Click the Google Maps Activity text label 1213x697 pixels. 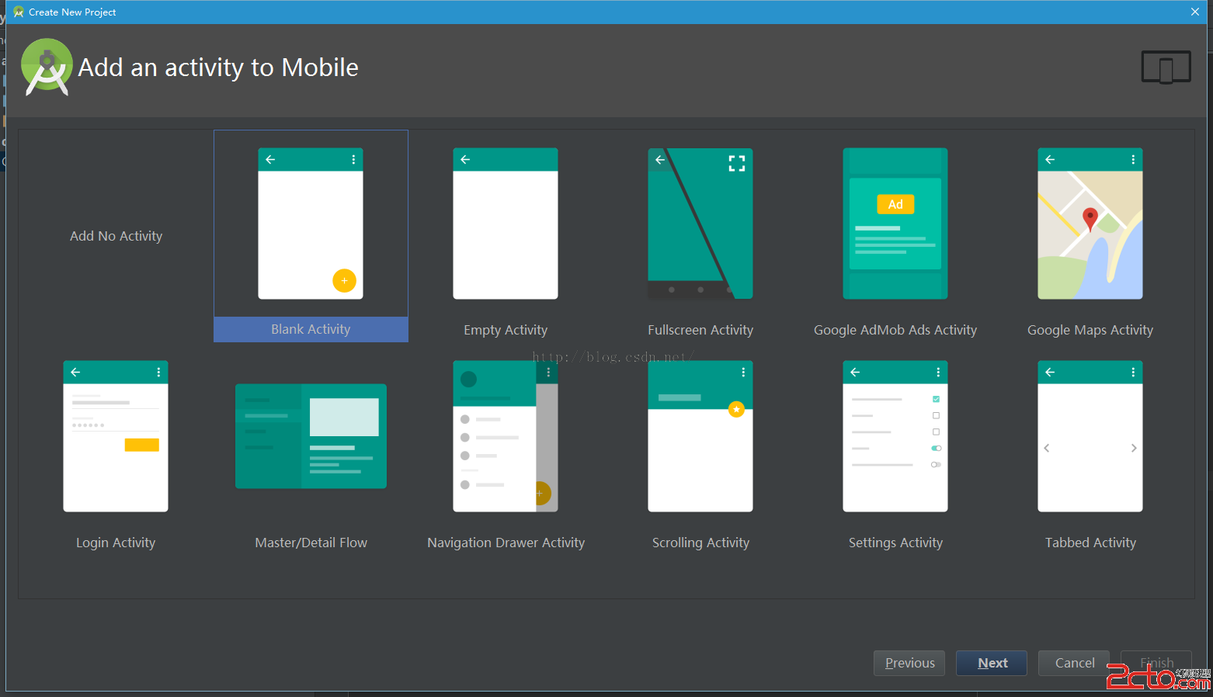(1090, 330)
